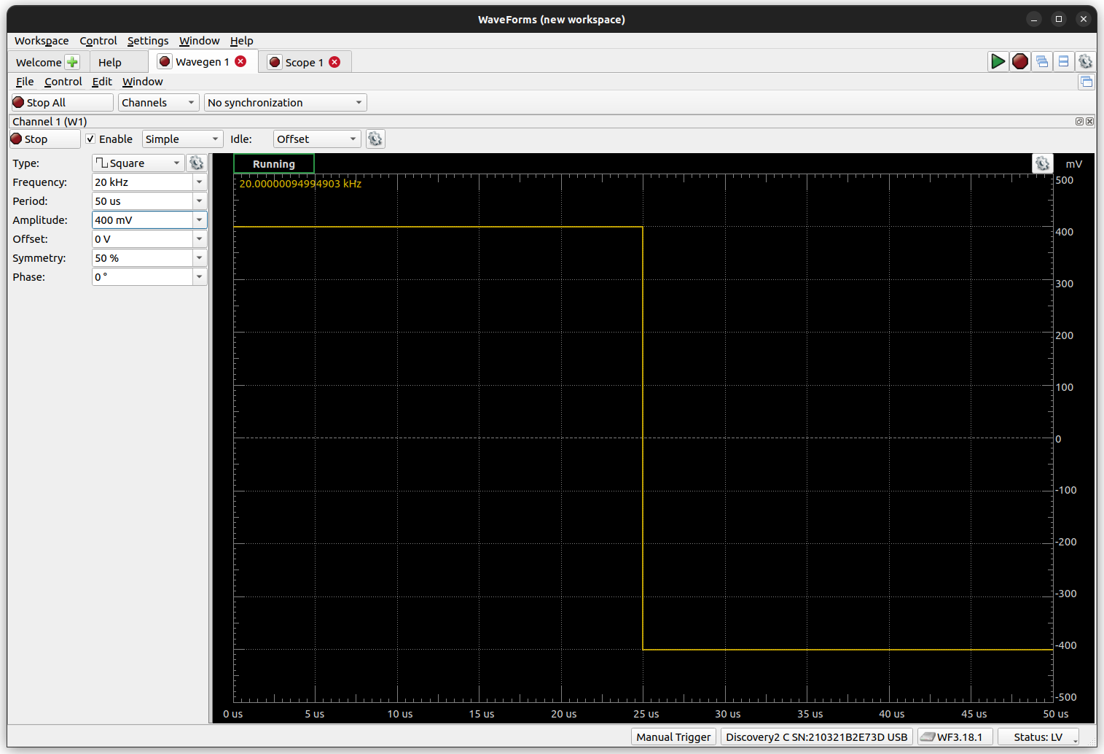The height and width of the screenshot is (754, 1104).
Task: Click the red stop icon on Scope 1 tab
Action: [275, 62]
